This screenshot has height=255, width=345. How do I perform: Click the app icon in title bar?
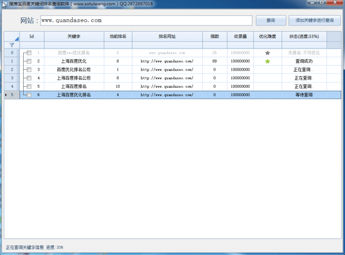coord(4,4)
